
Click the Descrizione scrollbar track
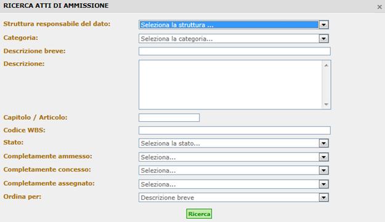point(326,85)
